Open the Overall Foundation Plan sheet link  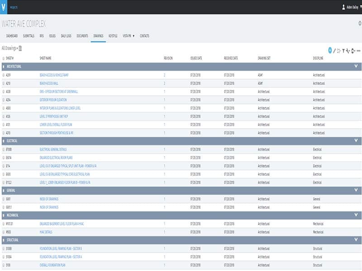pos(52,265)
